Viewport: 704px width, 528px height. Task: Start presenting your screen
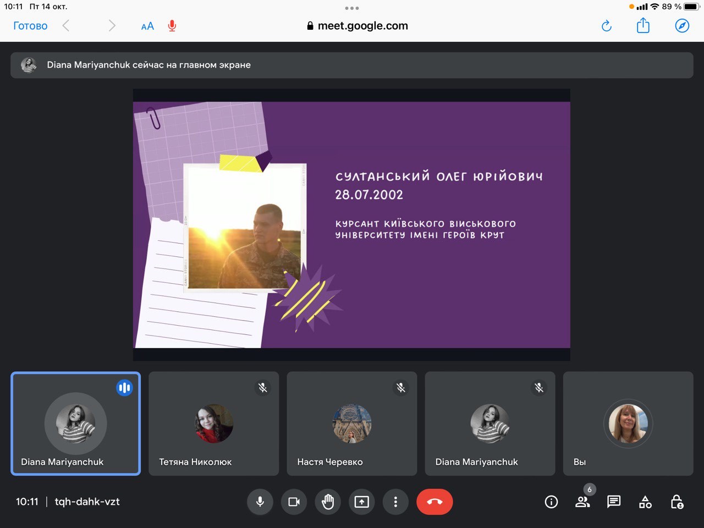tap(362, 502)
